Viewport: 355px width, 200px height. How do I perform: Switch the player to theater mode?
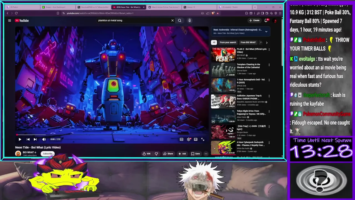click(x=196, y=139)
